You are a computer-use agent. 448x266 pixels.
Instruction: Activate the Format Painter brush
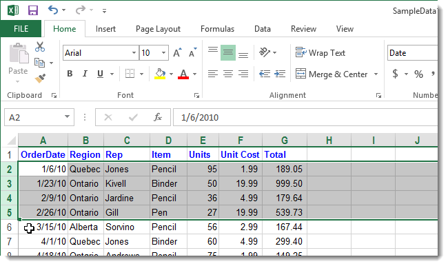(x=40, y=79)
